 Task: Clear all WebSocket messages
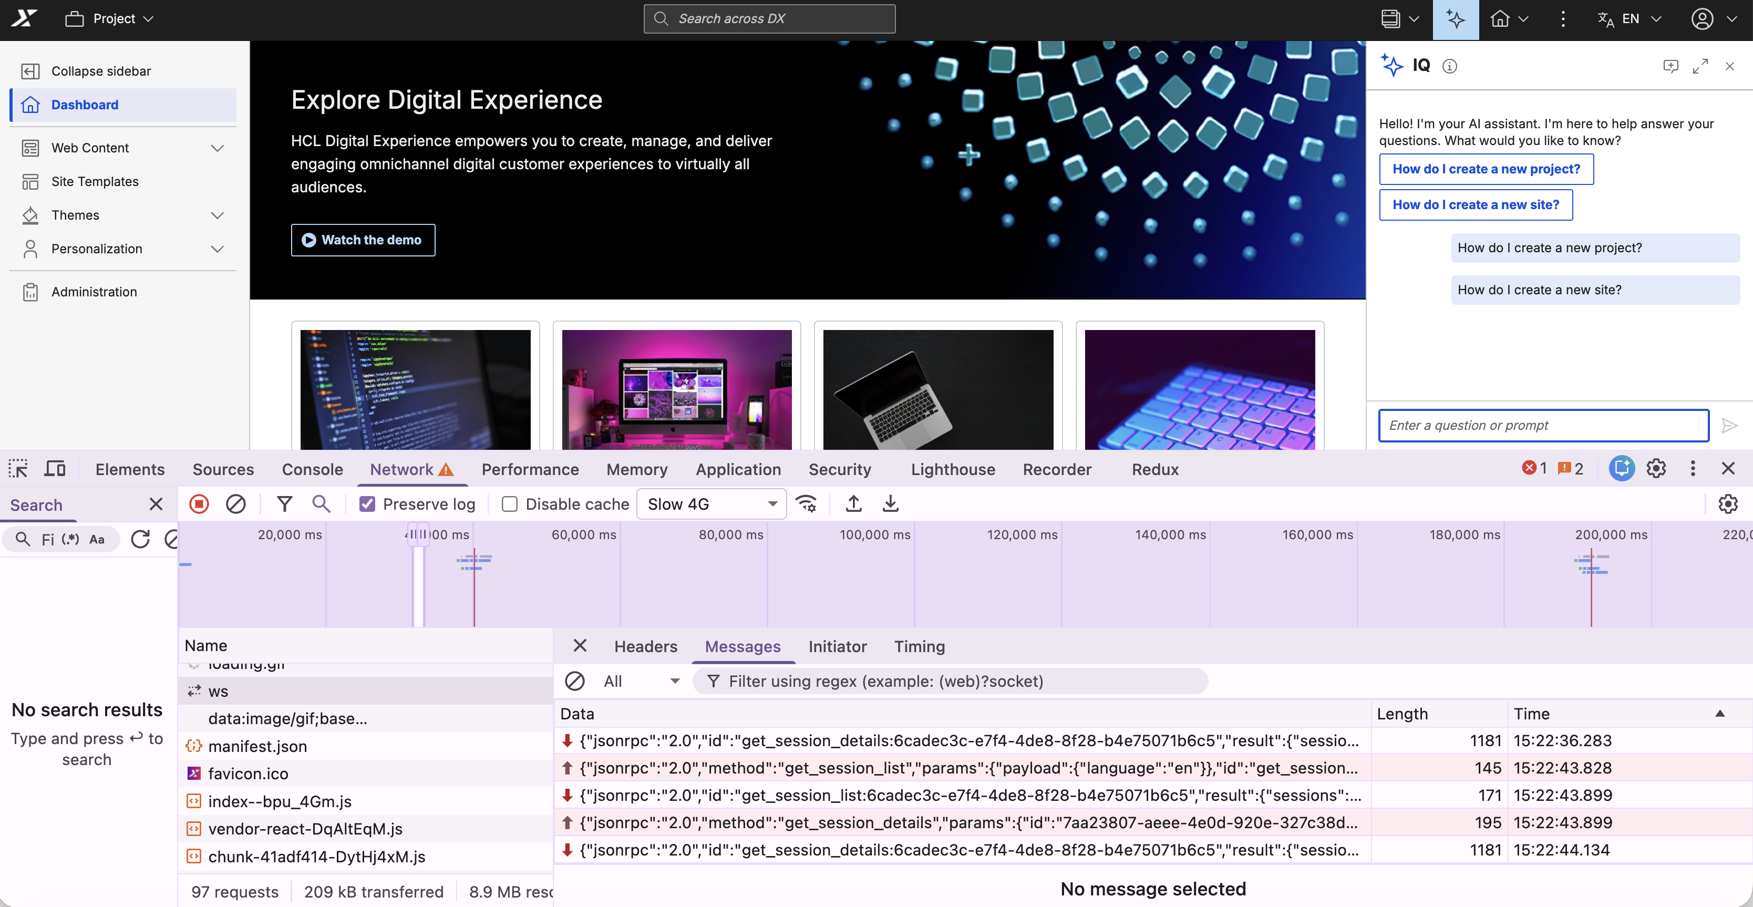click(574, 681)
